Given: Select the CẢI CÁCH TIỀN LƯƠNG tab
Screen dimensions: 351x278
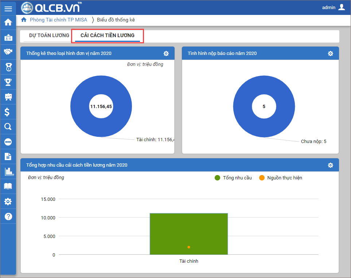Looking at the screenshot, I should 107,36.
